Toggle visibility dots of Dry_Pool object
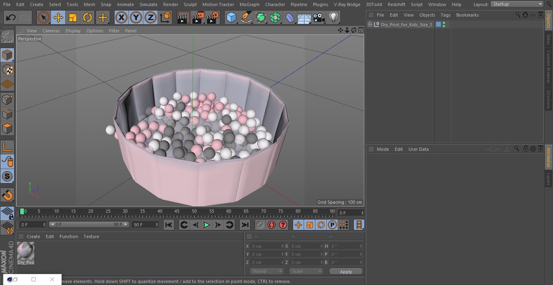The height and width of the screenshot is (285, 553). click(444, 25)
